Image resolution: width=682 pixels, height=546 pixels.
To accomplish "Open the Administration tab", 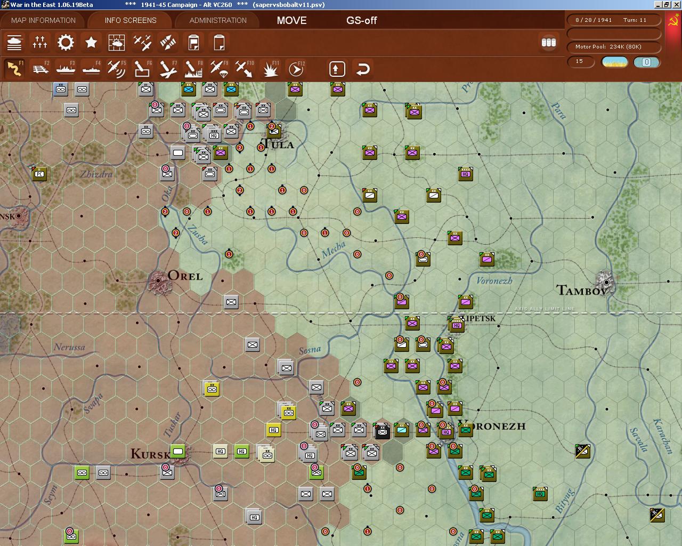I will [x=218, y=20].
